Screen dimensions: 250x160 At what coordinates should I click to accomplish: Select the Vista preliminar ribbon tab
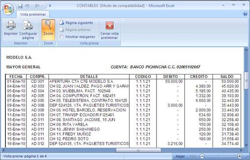[x=33, y=15]
